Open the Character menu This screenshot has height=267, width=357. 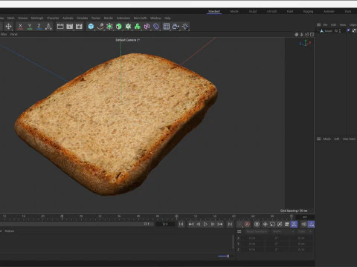(53, 18)
